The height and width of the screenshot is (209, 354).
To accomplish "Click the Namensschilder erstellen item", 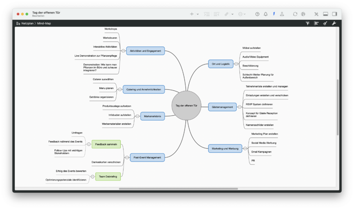I will coord(260,125).
